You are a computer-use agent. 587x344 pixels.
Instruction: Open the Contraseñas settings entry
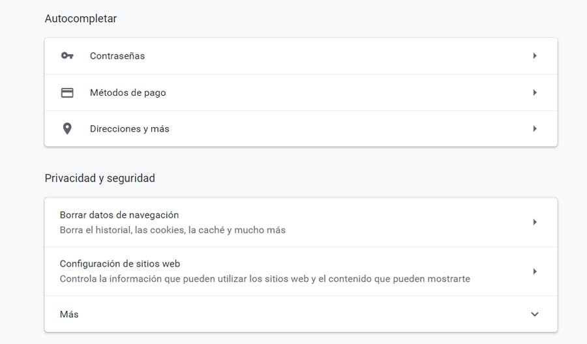click(x=117, y=56)
